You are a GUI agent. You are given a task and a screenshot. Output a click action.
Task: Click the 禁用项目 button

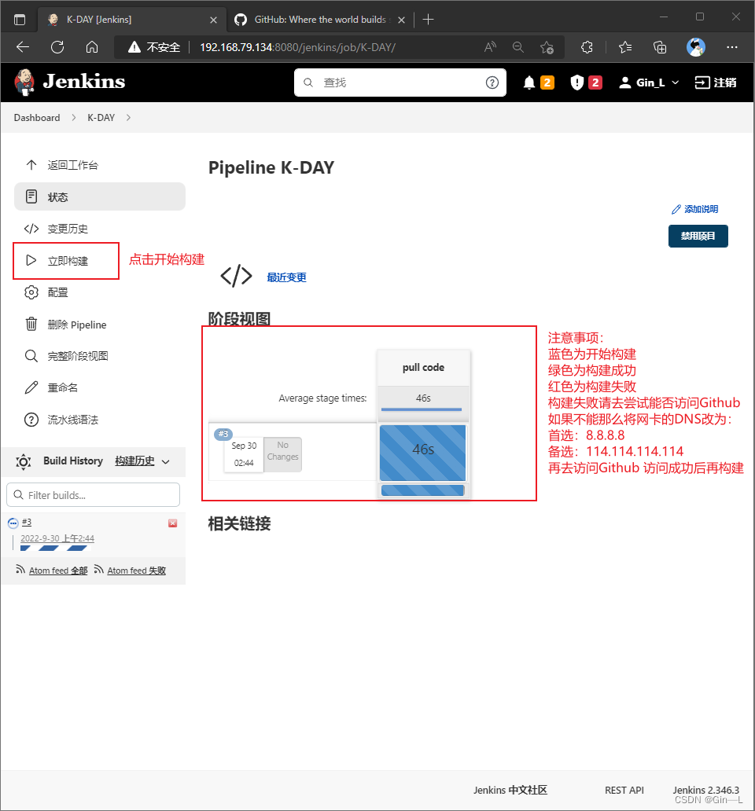tap(698, 236)
